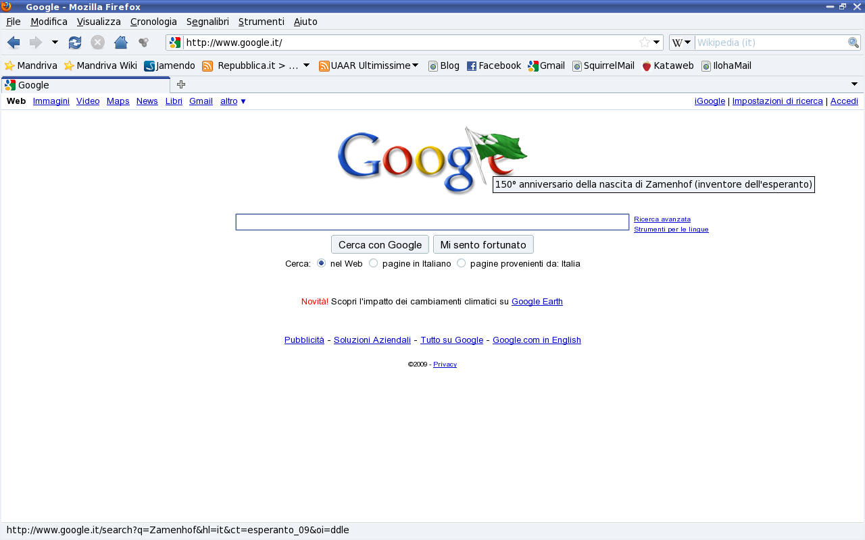Click the 'Mi sento fortunato' button
Viewport: 865px width, 540px height.
click(x=483, y=244)
